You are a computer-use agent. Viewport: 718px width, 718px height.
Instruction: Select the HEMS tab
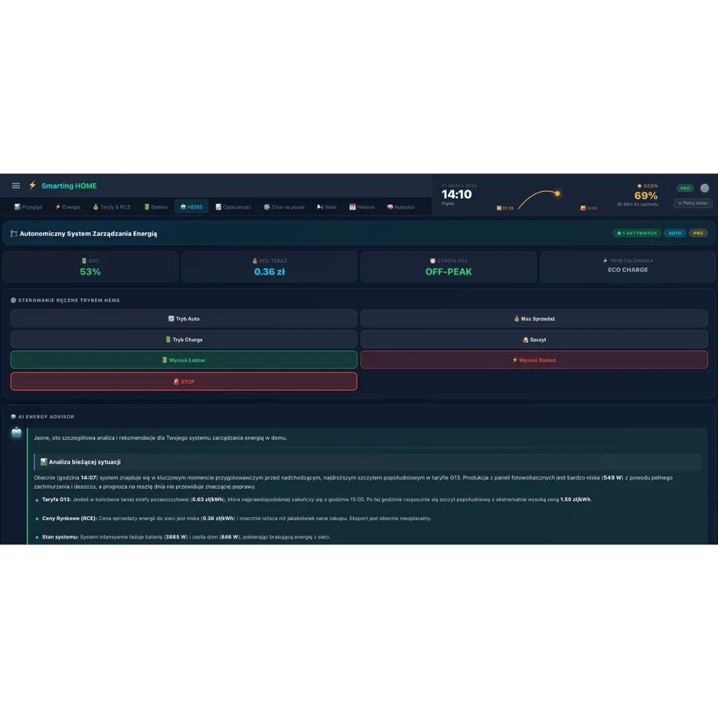point(191,207)
